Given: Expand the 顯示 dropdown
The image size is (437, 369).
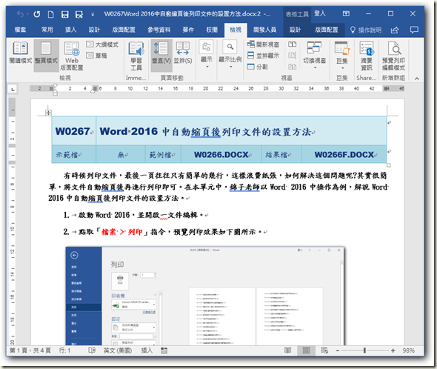Looking at the screenshot, I should click(x=207, y=55).
